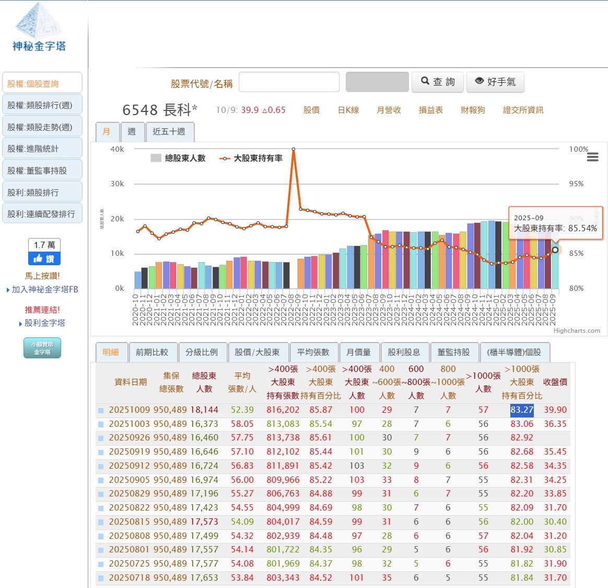Click the stock code/name input field
This screenshot has height=588, width=608.
click(289, 82)
